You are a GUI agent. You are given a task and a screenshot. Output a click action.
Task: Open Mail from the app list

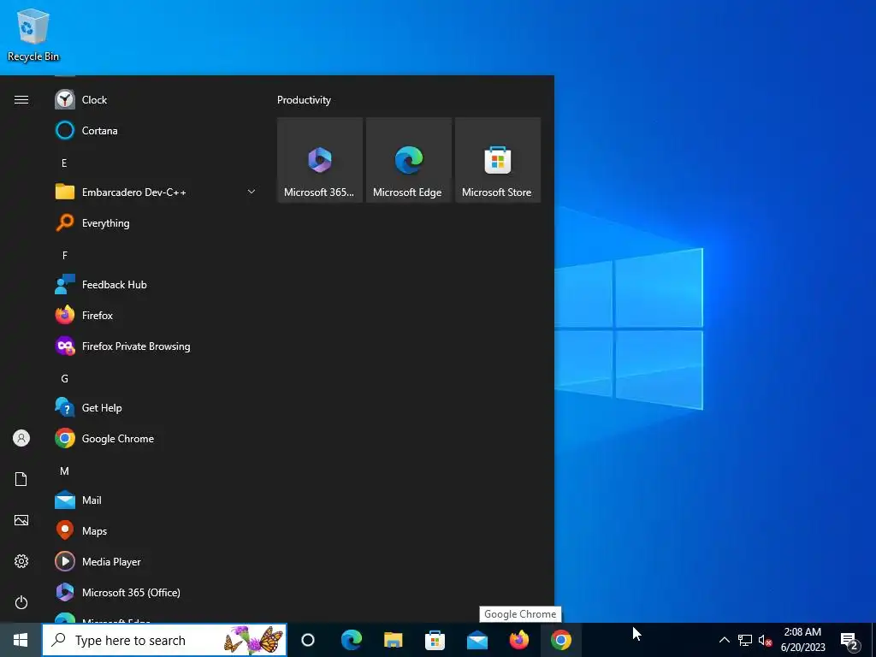(x=156, y=500)
